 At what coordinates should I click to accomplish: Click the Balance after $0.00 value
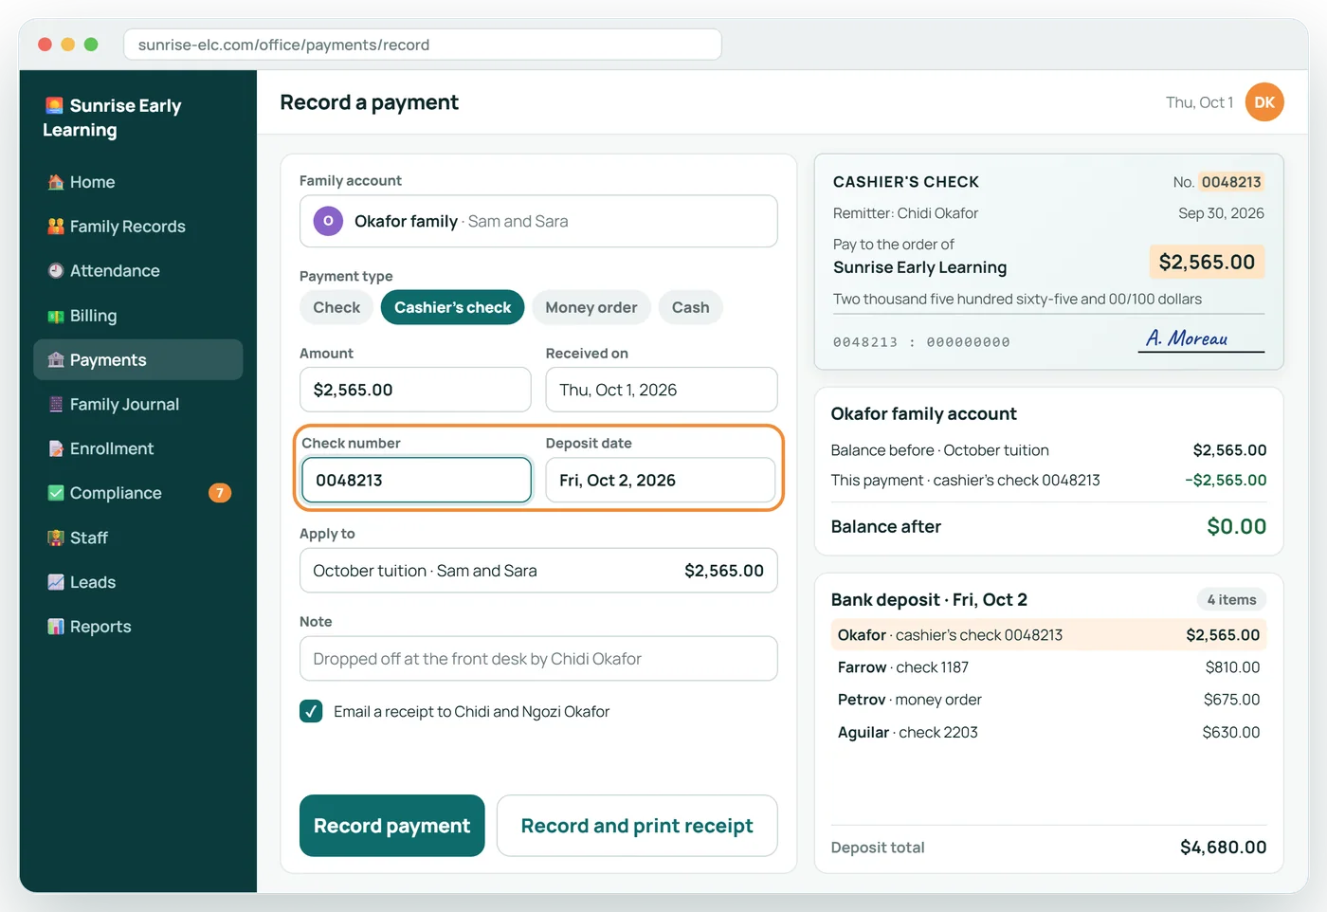coord(1236,526)
